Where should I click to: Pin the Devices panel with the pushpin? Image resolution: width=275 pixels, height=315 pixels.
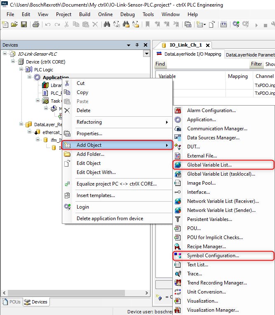(137, 45)
